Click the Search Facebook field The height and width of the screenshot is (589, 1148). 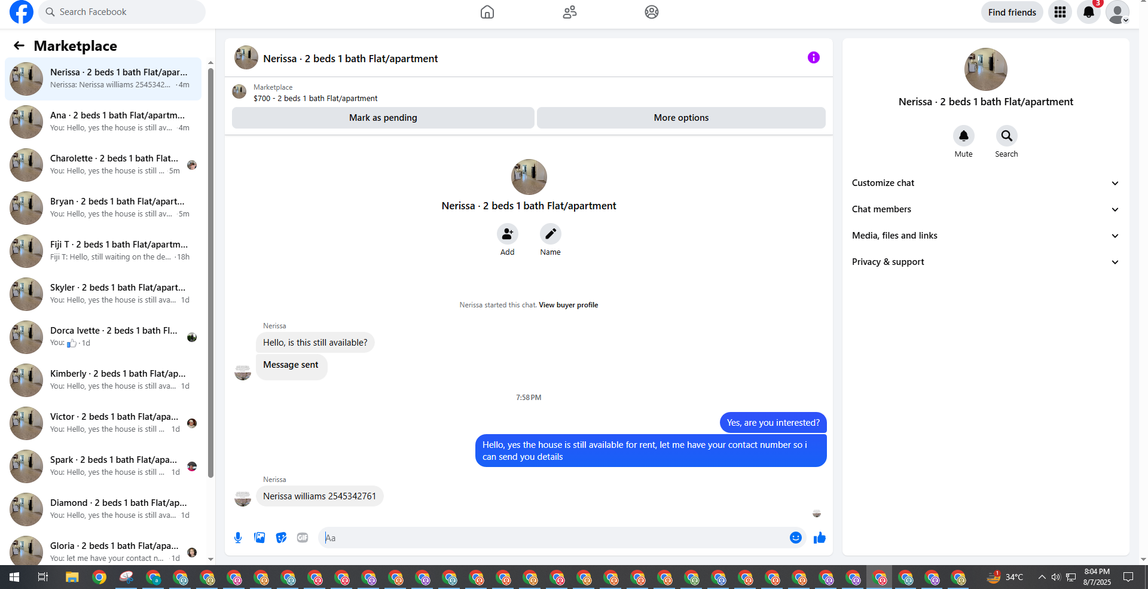pyautogui.click(x=122, y=12)
